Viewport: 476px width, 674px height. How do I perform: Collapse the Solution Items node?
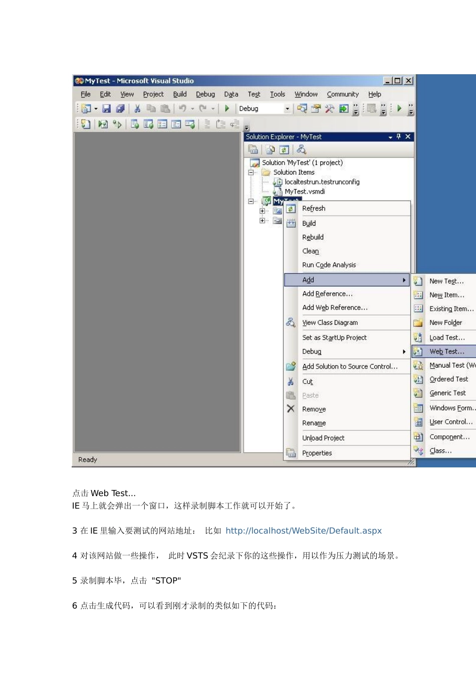click(x=252, y=172)
